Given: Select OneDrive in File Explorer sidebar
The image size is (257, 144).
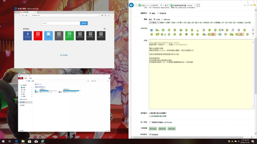Looking at the screenshot, I should click(25, 99).
